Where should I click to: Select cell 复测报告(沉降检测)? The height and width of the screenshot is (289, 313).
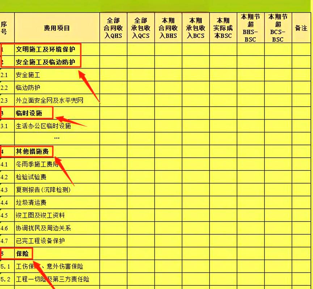(x=57, y=190)
